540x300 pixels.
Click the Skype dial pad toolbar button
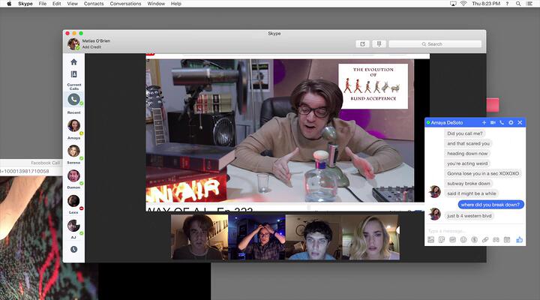tap(379, 44)
